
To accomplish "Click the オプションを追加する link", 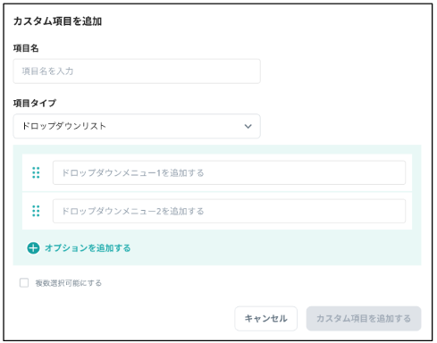I will coord(88,247).
